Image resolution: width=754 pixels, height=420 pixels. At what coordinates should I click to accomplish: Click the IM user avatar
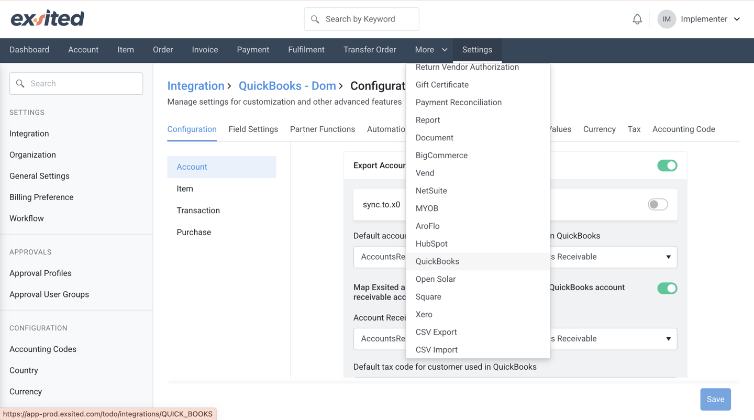[667, 19]
